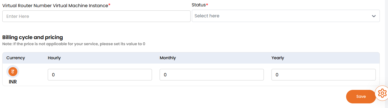The height and width of the screenshot is (108, 388).
Task: Click the Currency column header
Action: coord(16,58)
